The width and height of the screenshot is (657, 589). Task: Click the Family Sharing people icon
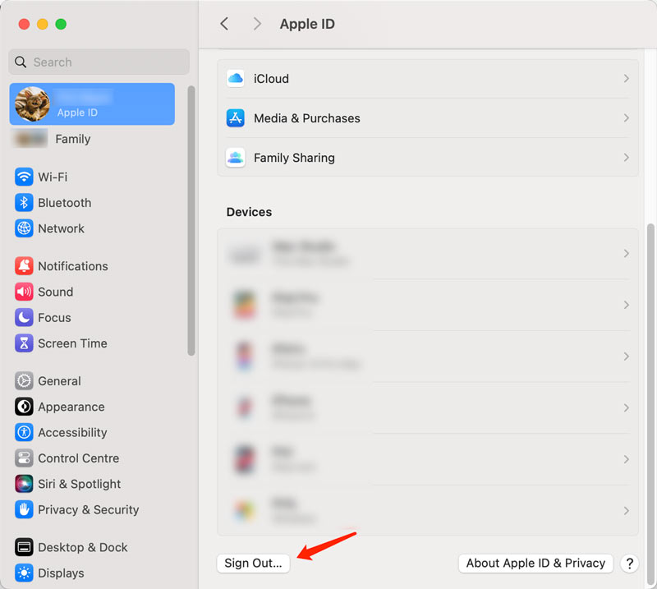pyautogui.click(x=236, y=158)
